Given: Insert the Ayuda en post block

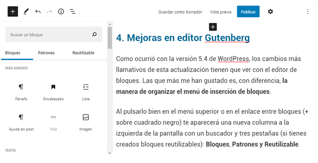Looking at the screenshot, I should pyautogui.click(x=21, y=123).
